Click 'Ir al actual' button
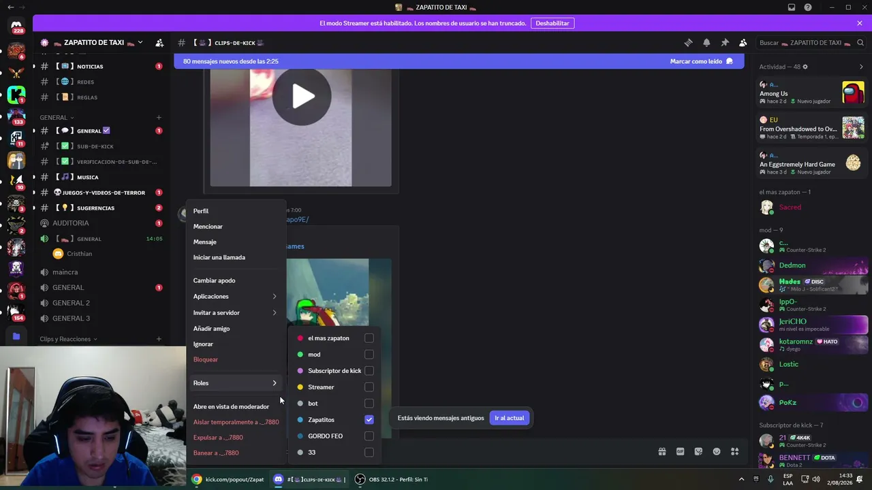872x490 pixels. (x=510, y=418)
